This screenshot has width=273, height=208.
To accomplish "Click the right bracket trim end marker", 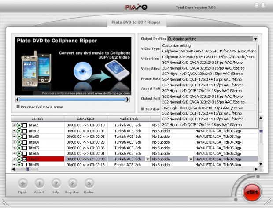I will (x=127, y=100).
